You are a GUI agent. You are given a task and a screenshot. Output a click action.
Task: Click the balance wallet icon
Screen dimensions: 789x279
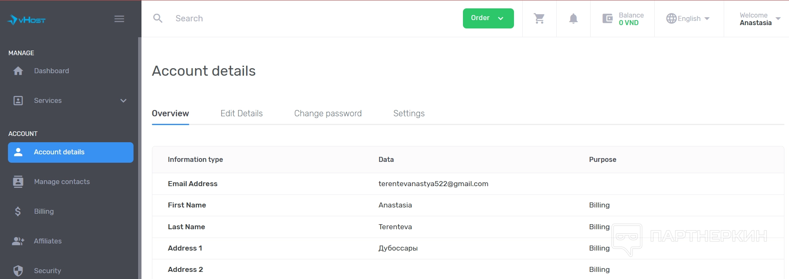pyautogui.click(x=607, y=18)
